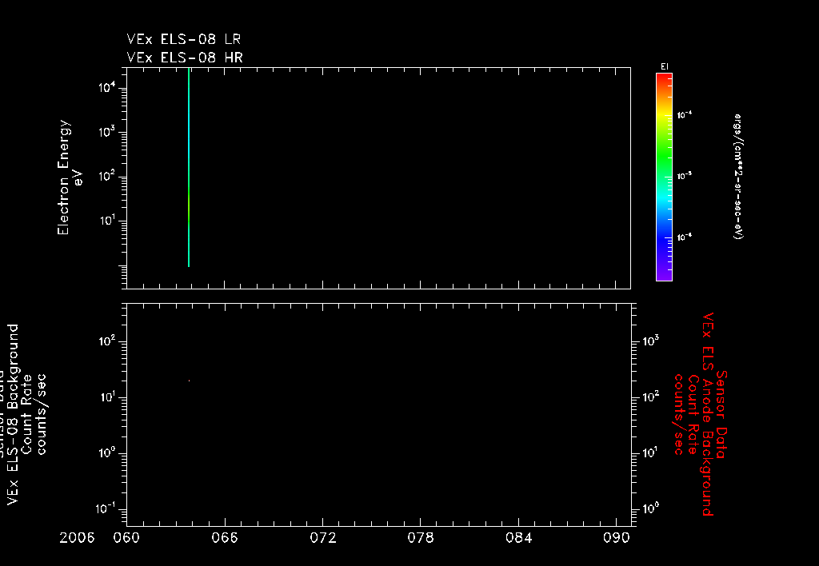Image resolution: width=819 pixels, height=566 pixels.
Task: Click the green vertical spectrogram data line
Action: click(189, 167)
